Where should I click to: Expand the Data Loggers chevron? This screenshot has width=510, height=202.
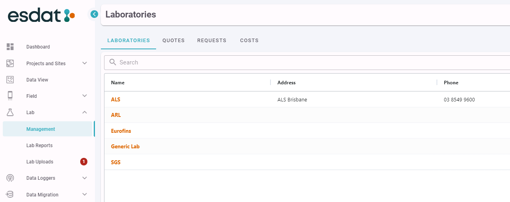[85, 178]
